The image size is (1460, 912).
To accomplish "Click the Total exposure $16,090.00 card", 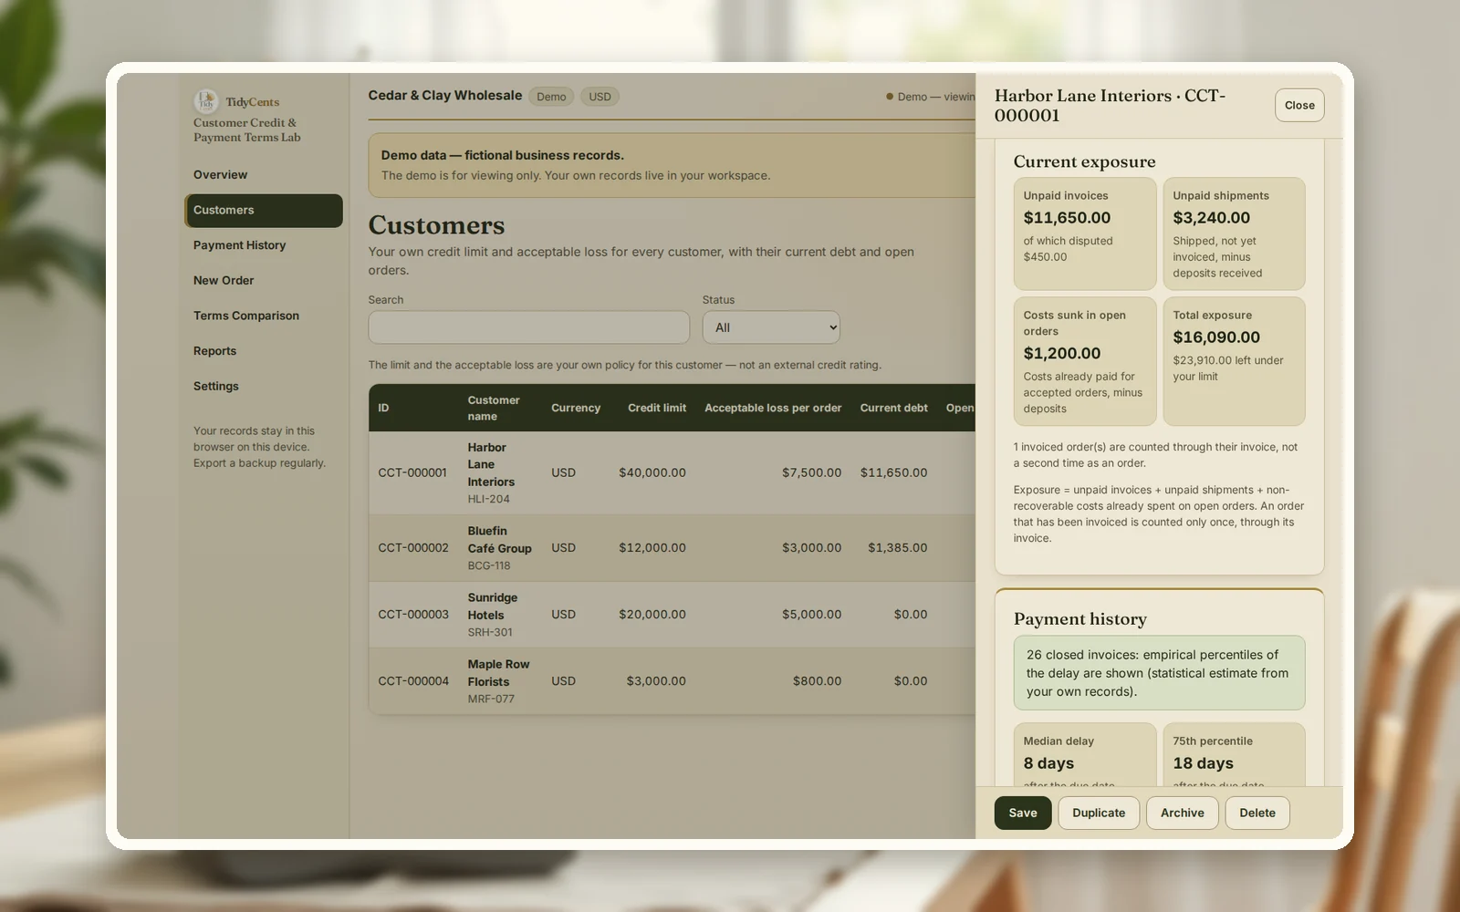I will point(1234,362).
